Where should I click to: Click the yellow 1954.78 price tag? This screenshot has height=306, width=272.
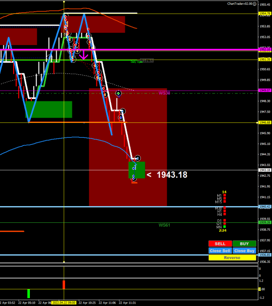click(265, 14)
